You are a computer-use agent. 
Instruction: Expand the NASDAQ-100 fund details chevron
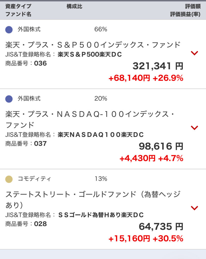point(194,128)
